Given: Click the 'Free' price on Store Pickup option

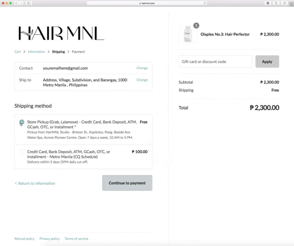Looking at the screenshot, I should [x=143, y=122].
